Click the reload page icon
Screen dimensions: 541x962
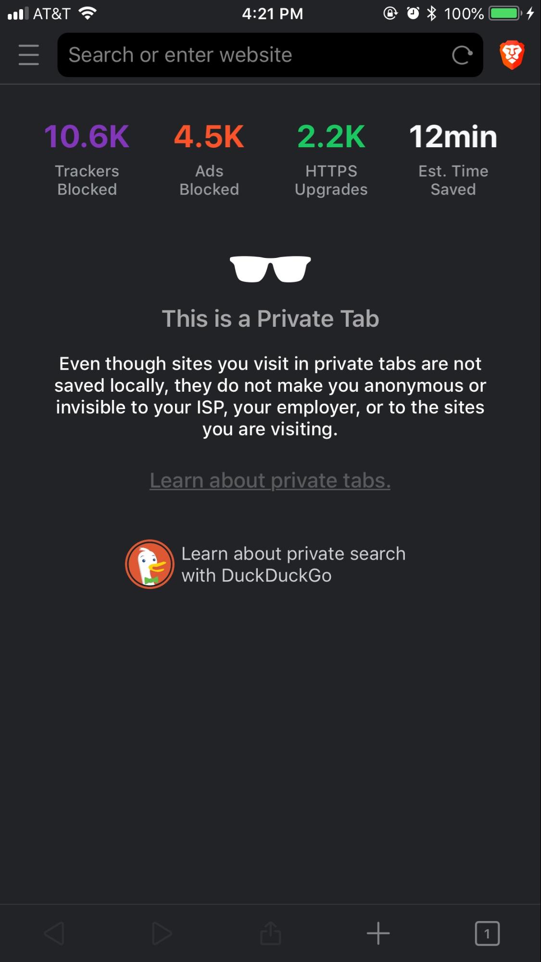(462, 55)
